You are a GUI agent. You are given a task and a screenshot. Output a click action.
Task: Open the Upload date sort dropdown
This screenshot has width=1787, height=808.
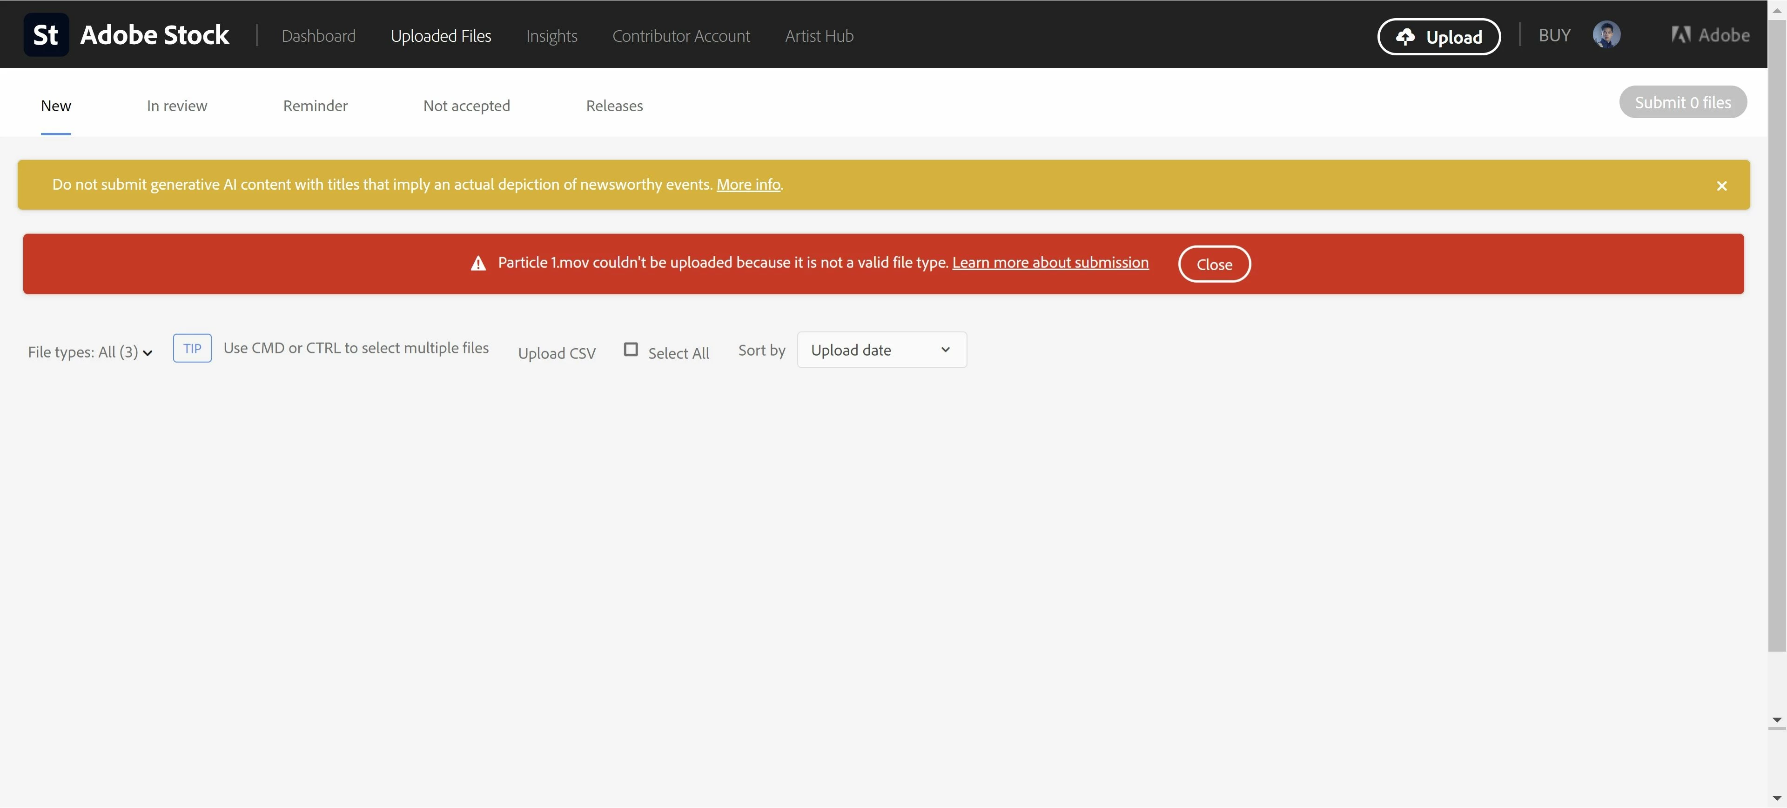[x=881, y=350]
